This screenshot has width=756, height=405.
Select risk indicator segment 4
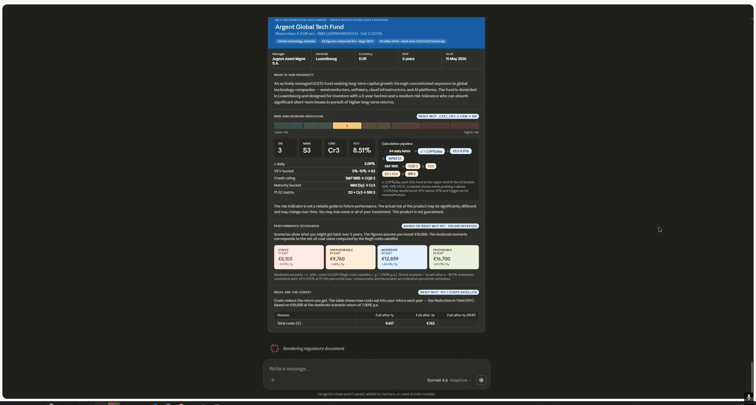(x=376, y=126)
